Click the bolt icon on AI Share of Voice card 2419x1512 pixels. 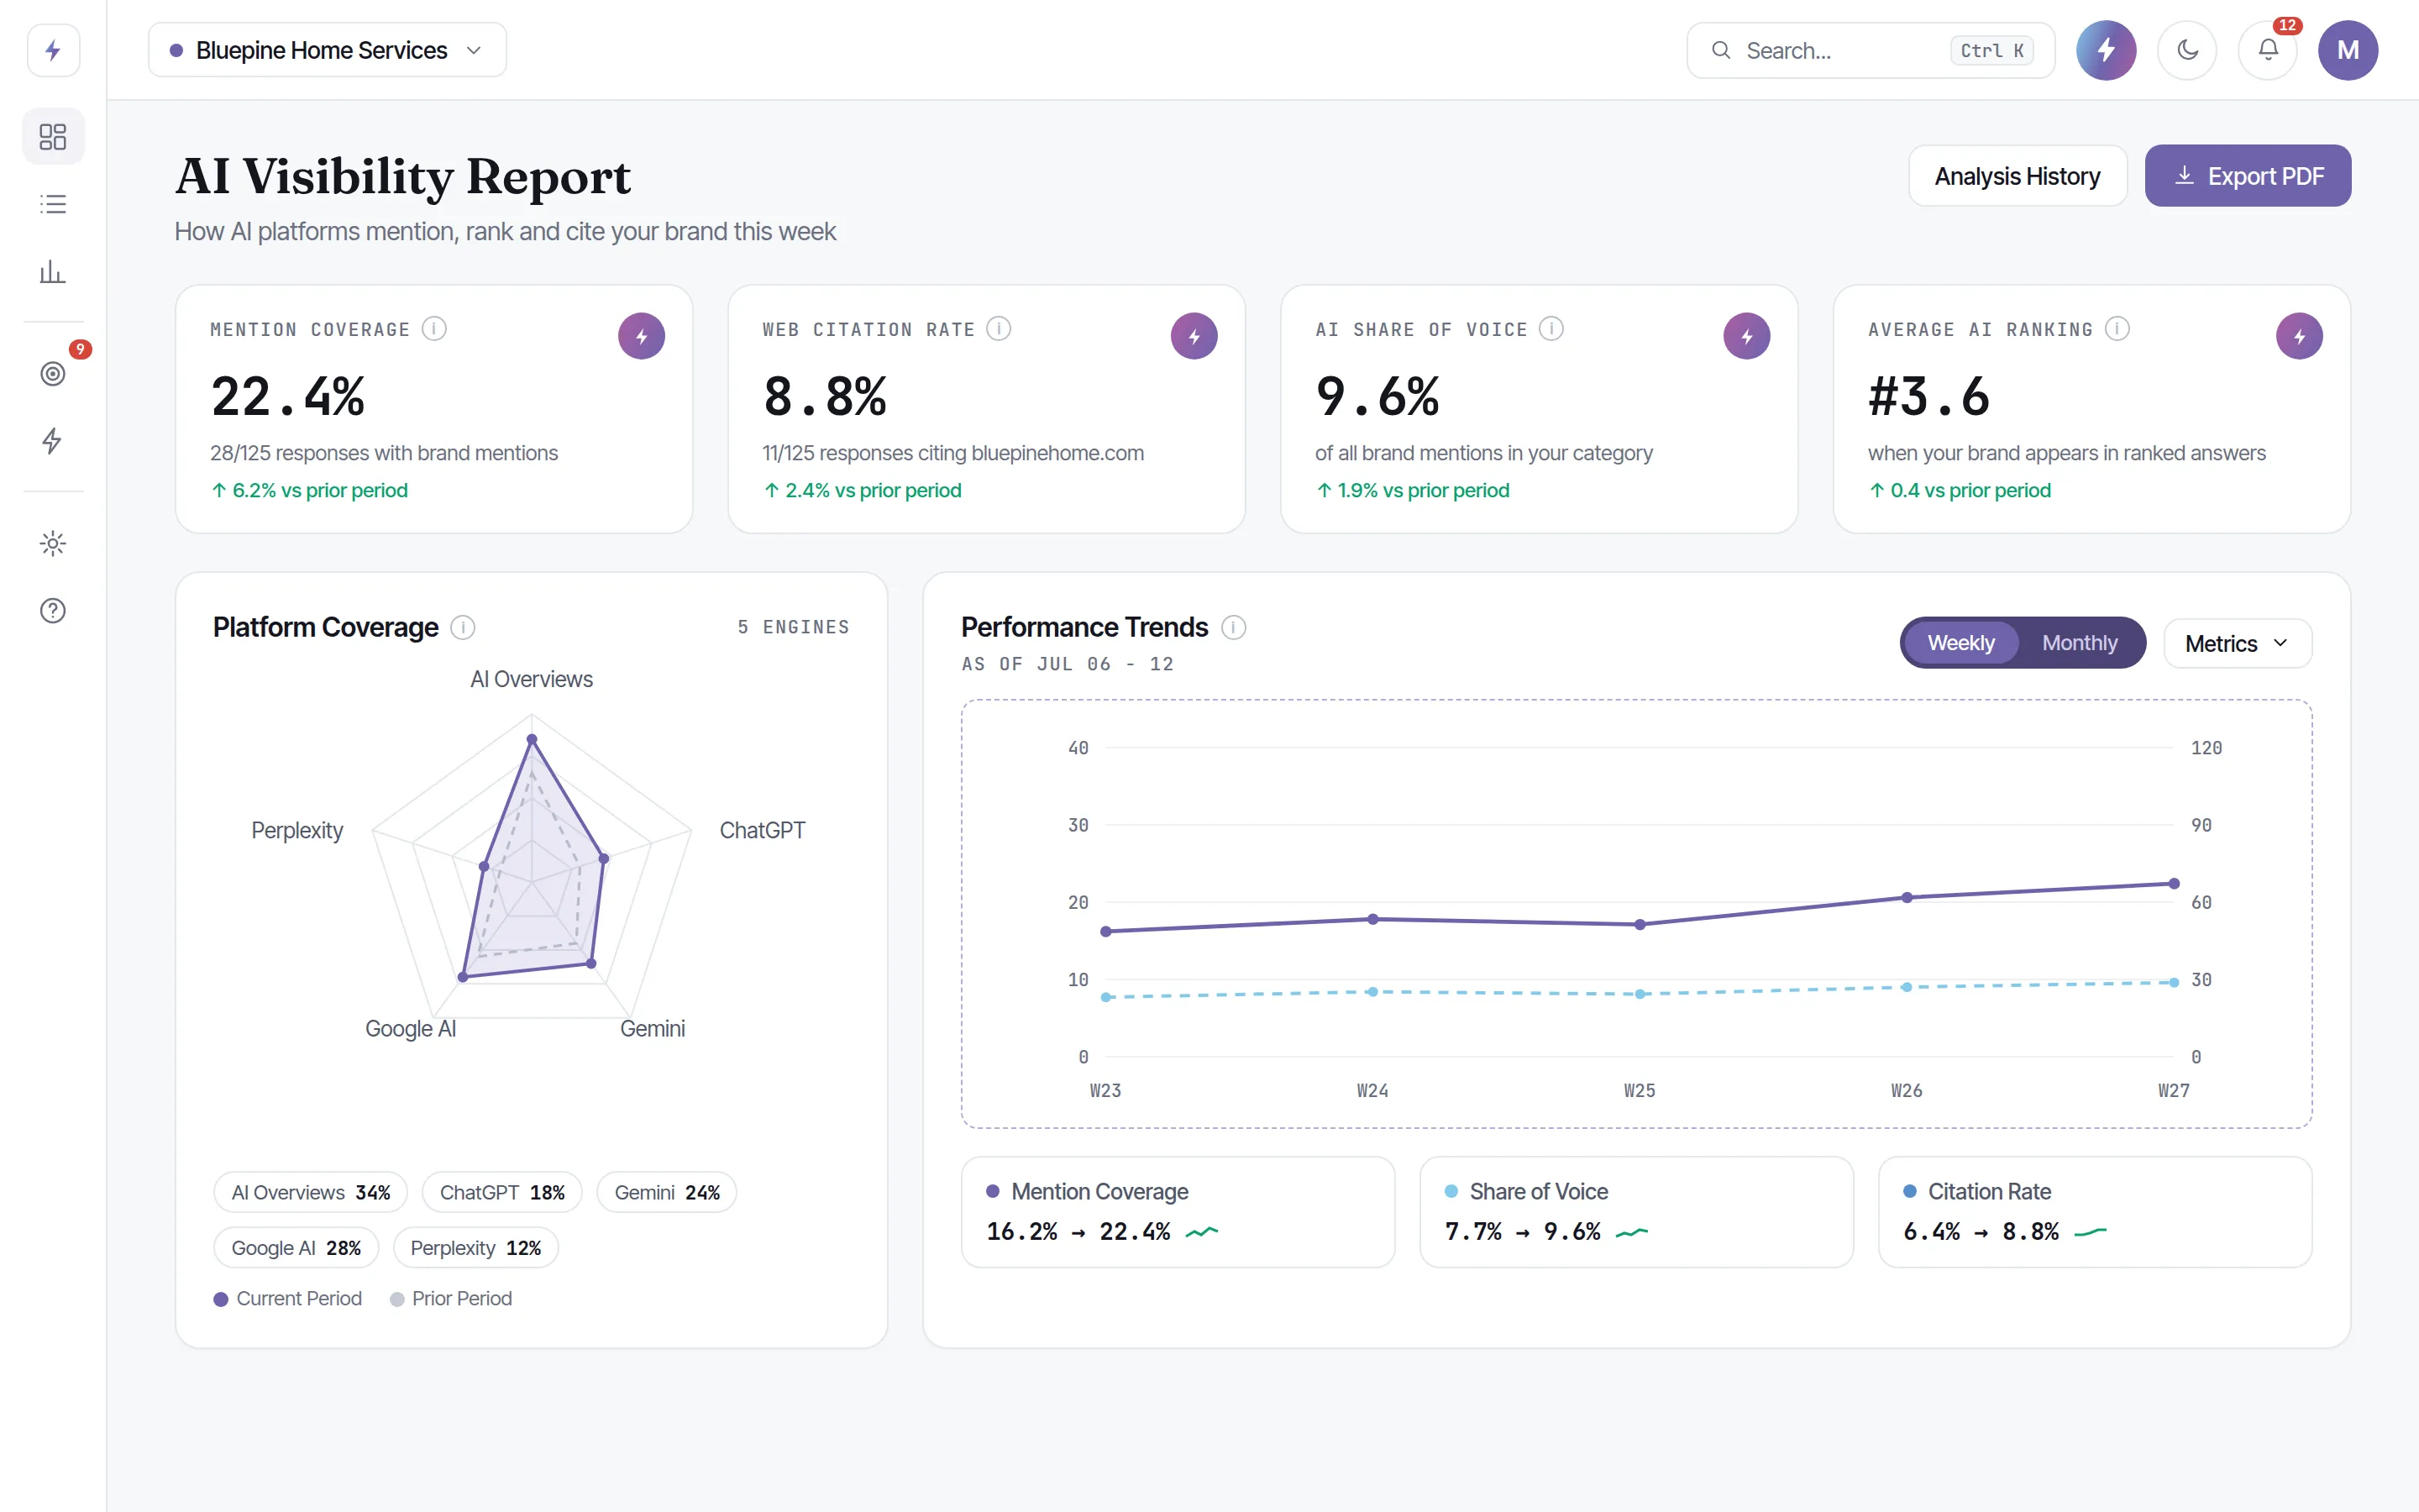(x=1747, y=336)
